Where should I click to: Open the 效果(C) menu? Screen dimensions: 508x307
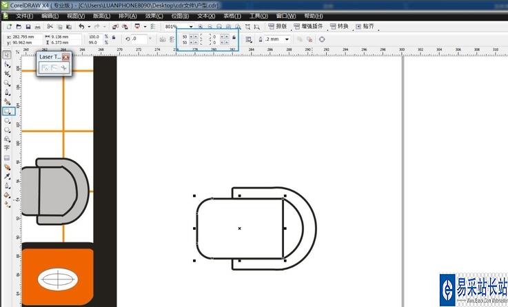point(154,15)
